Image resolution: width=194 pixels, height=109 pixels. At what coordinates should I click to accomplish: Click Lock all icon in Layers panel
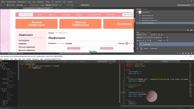[150, 40]
